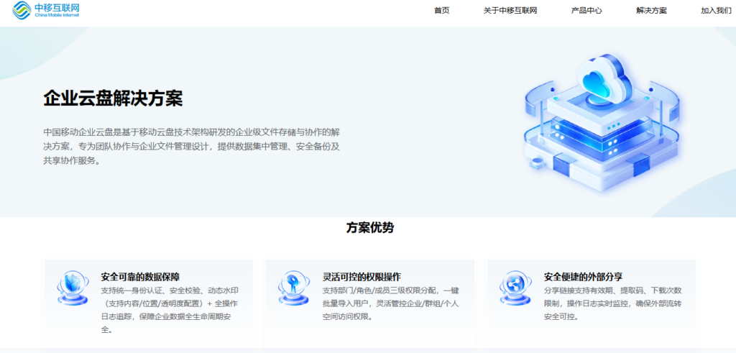Click description text 支持统一身份认证
The image size is (736, 353).
(170, 310)
